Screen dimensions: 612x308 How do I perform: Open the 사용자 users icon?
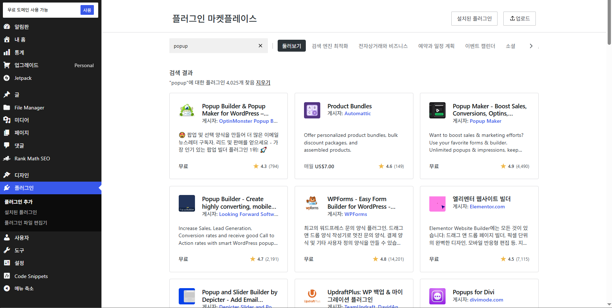coord(7,238)
